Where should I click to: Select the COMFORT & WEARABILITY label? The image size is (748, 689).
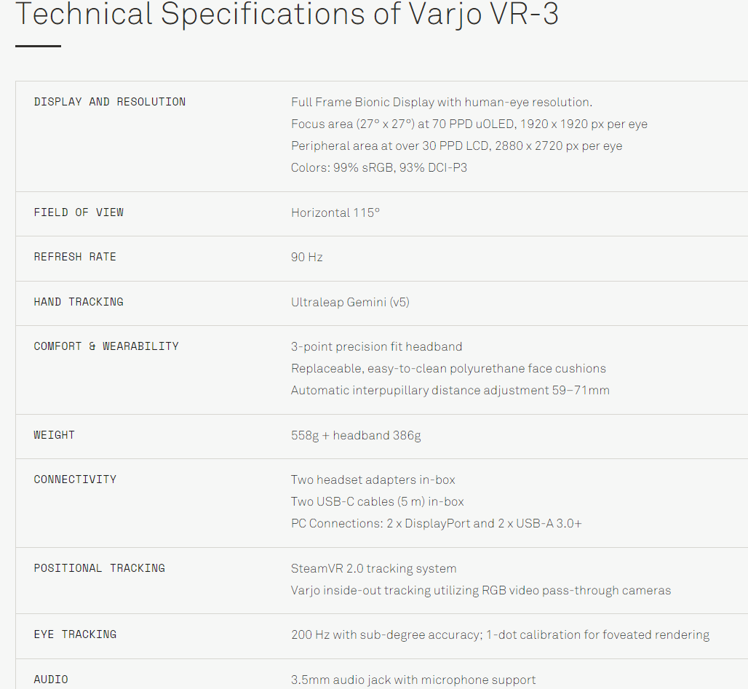click(x=106, y=346)
